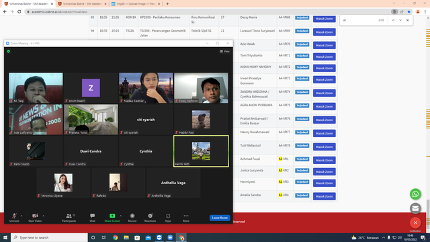
Task: Select the zoom baa01 participant tile
Action: coord(91,88)
